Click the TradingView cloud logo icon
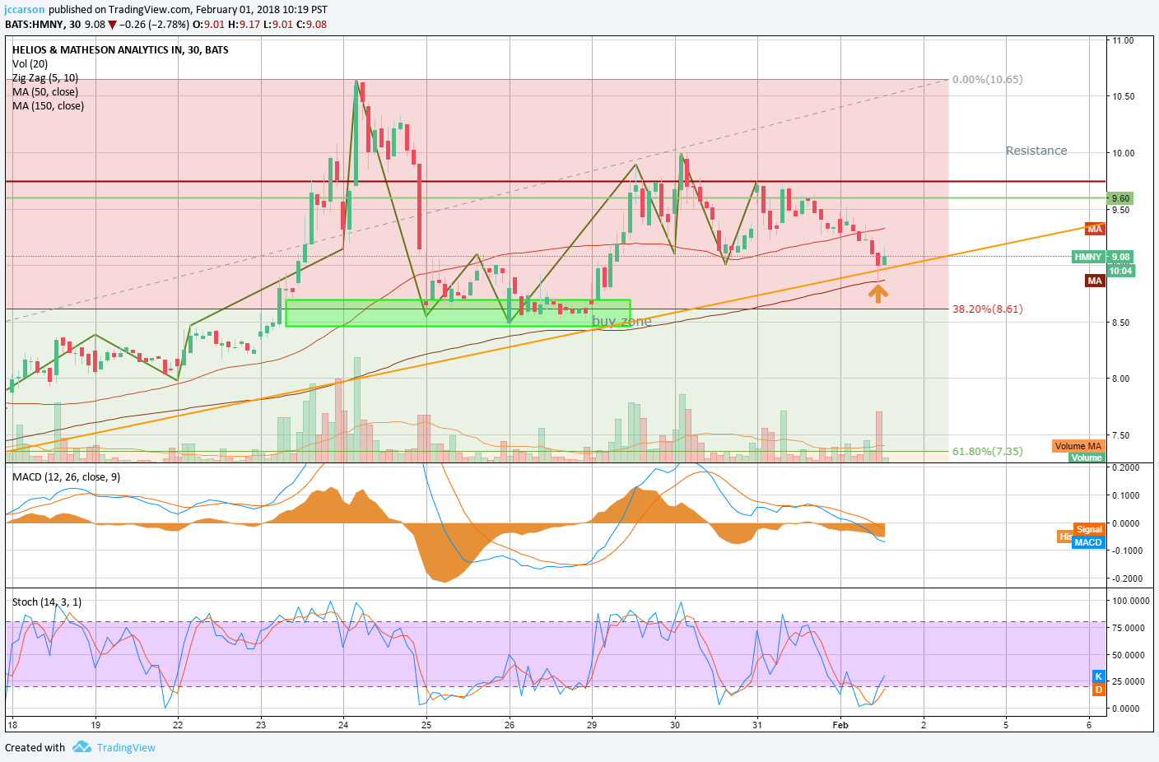This screenshot has height=762, width=1159. tap(81, 747)
